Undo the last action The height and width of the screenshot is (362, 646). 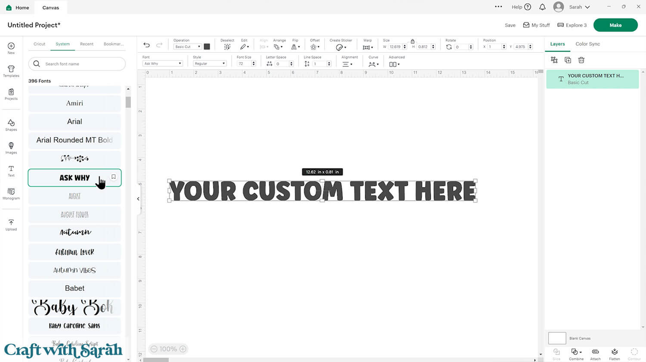pyautogui.click(x=146, y=45)
